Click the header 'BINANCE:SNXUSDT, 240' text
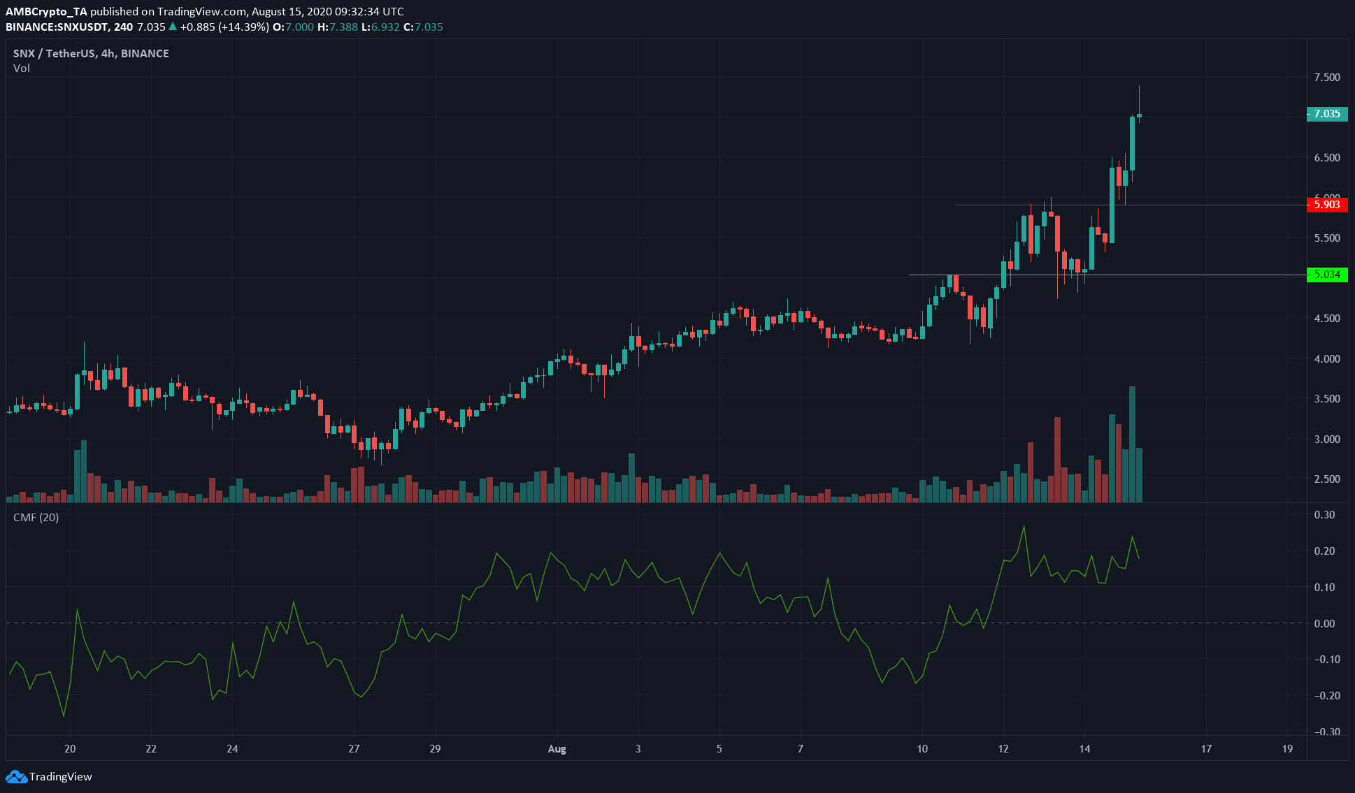 [x=69, y=27]
